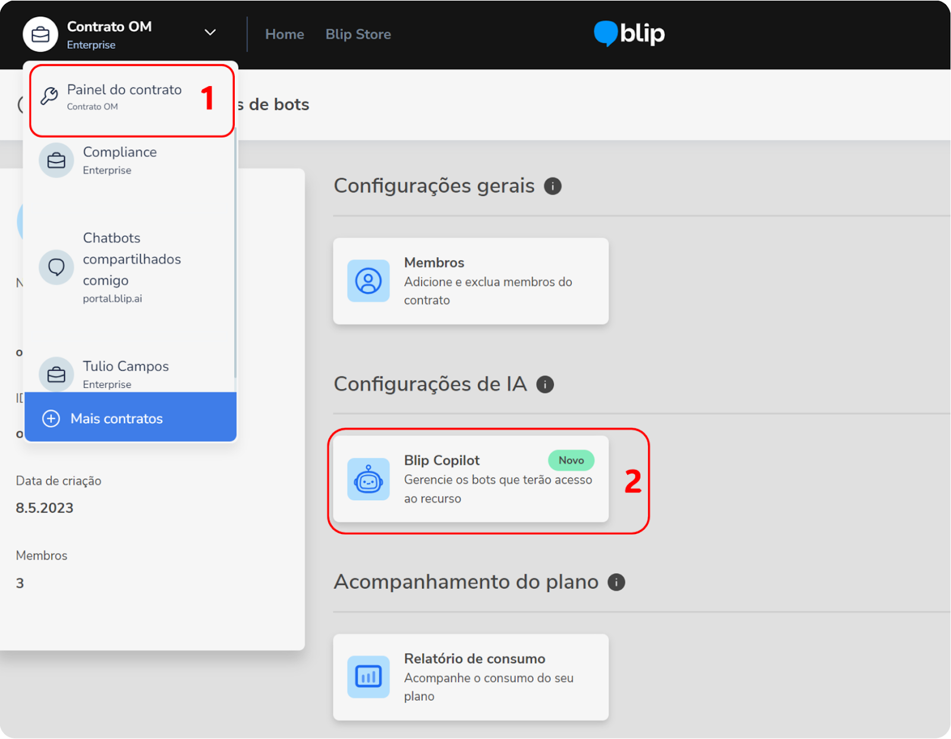Click the Configurações de IA heading

pyautogui.click(x=430, y=384)
